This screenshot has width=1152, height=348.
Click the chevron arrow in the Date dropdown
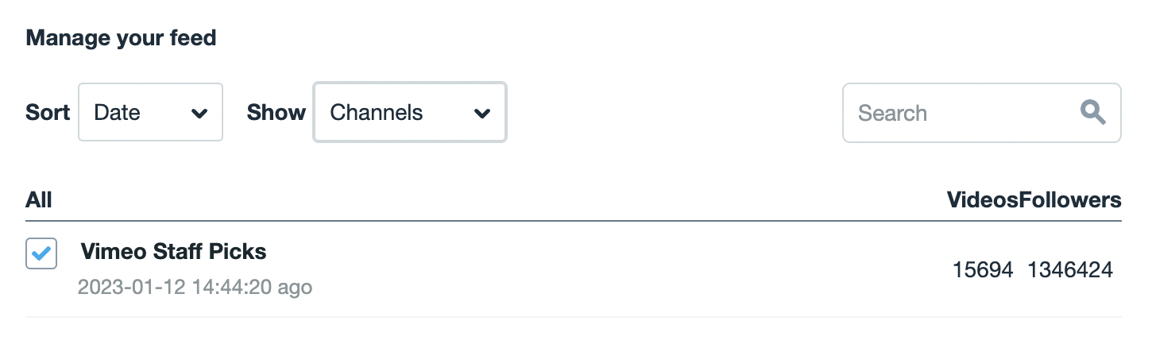[199, 114]
